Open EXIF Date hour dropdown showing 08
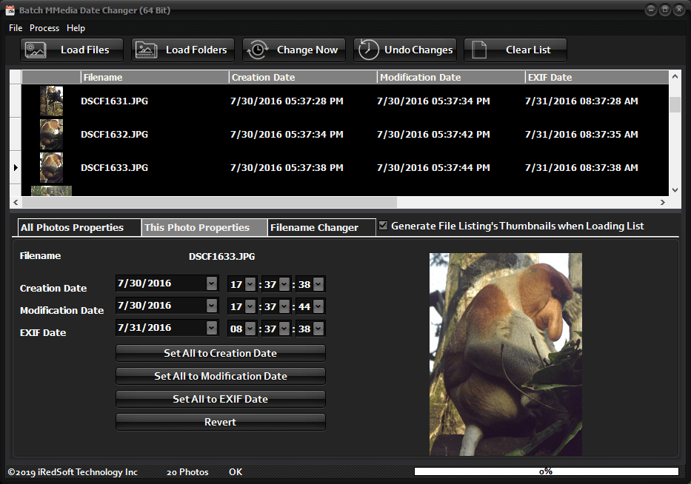 [250, 328]
